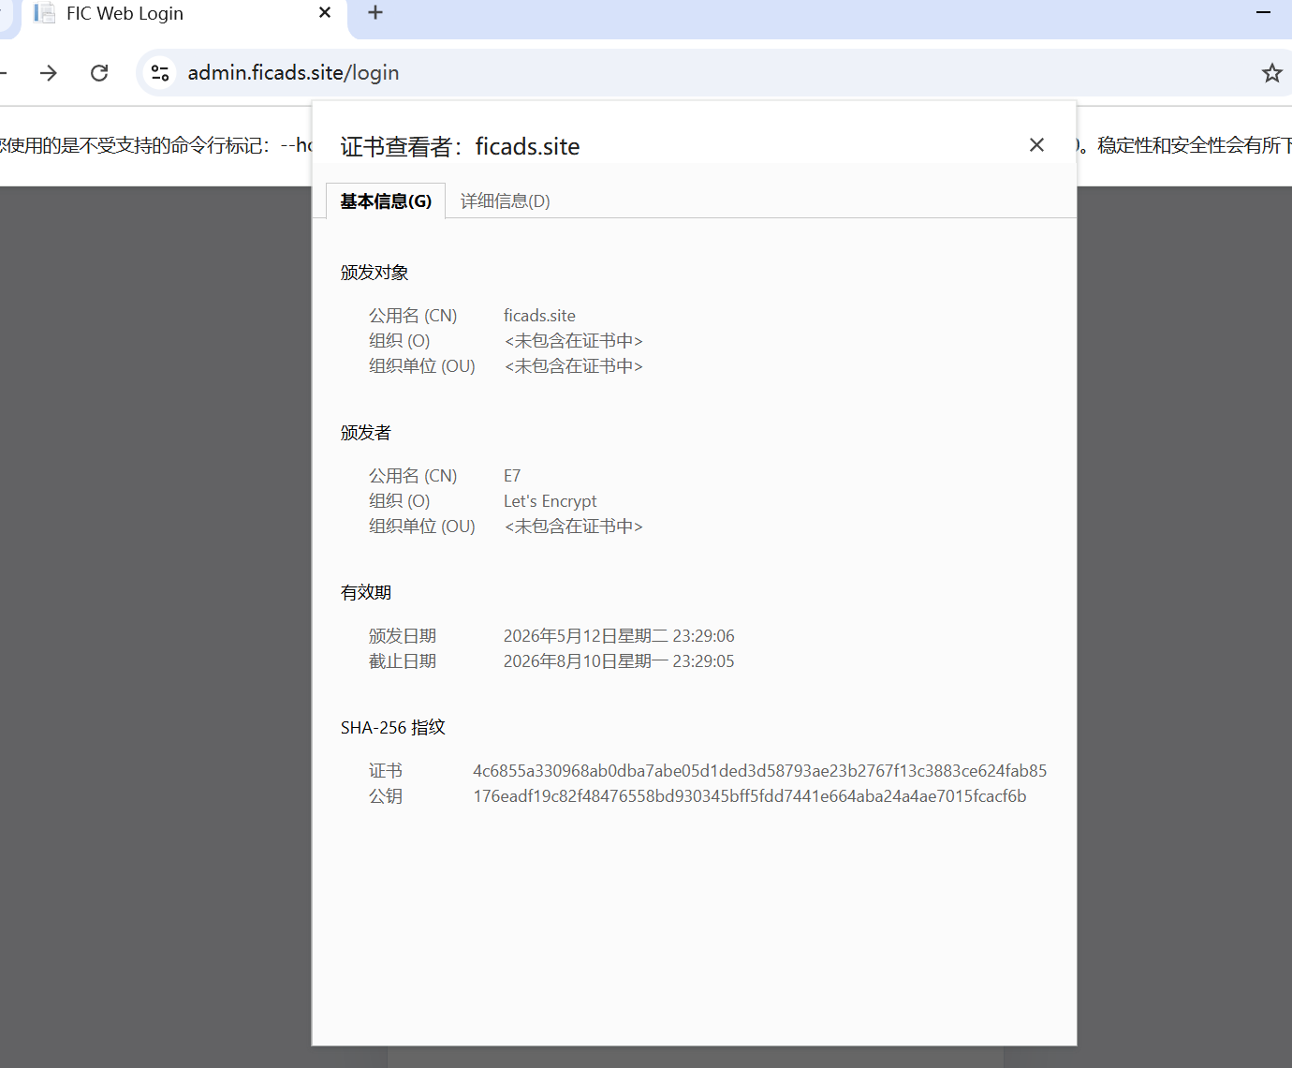Minimize the browser window

tap(1263, 13)
